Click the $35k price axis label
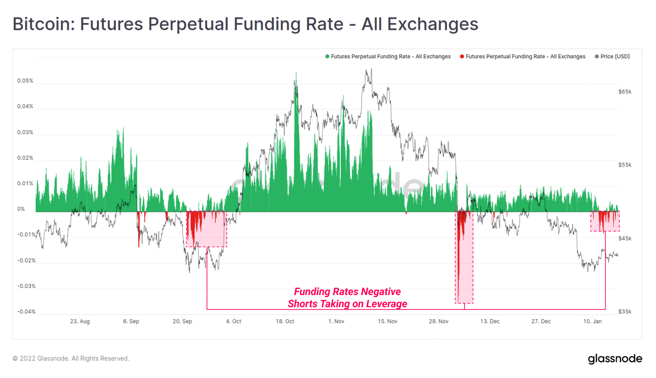The width and height of the screenshot is (656, 378). coord(625,312)
